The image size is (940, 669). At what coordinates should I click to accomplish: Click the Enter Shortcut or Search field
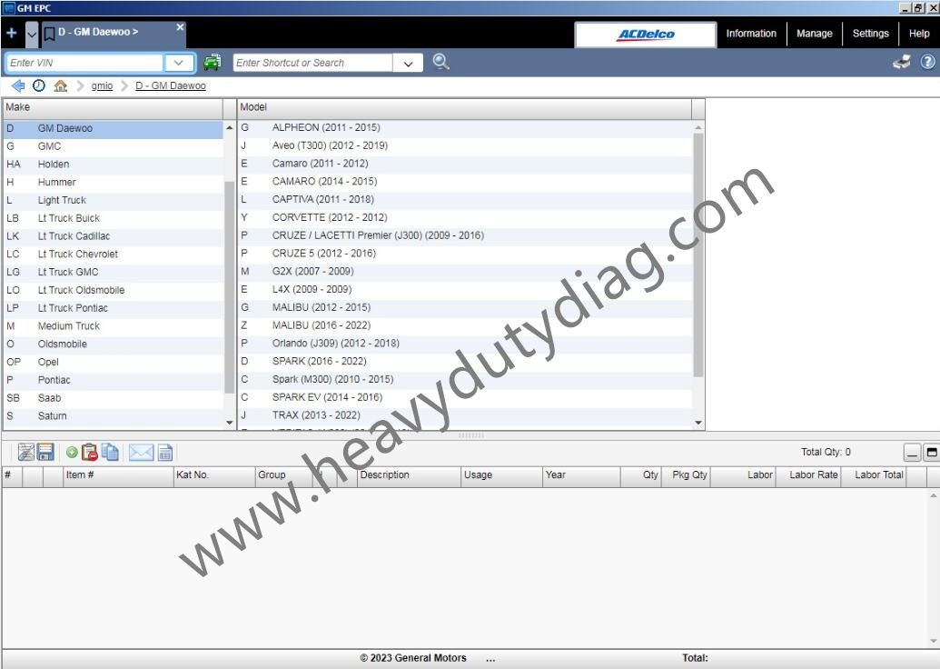coord(313,63)
